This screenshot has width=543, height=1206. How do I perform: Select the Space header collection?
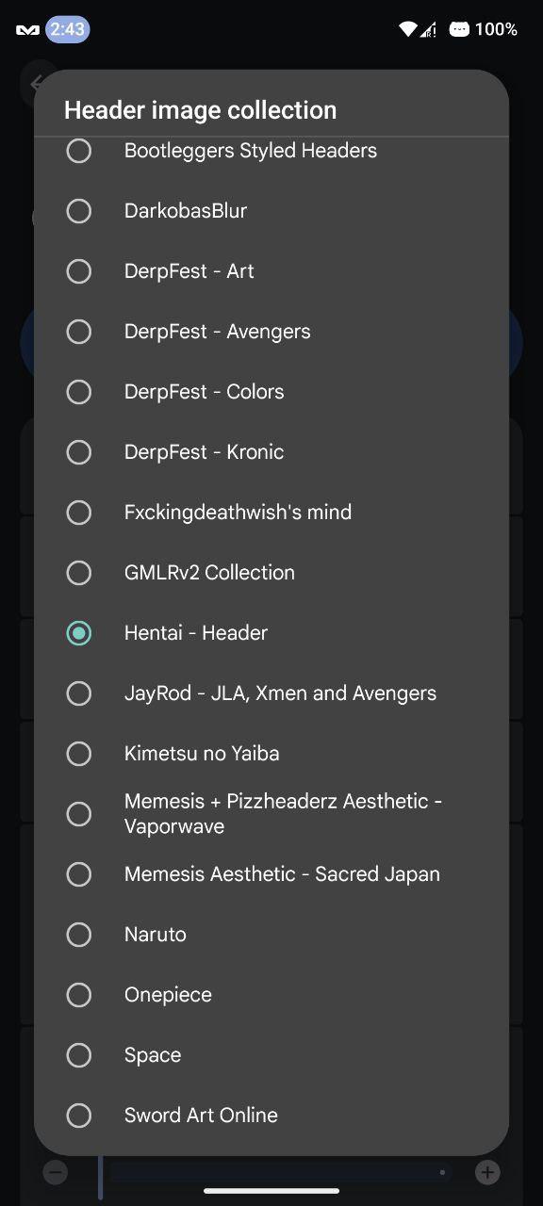click(x=271, y=1055)
